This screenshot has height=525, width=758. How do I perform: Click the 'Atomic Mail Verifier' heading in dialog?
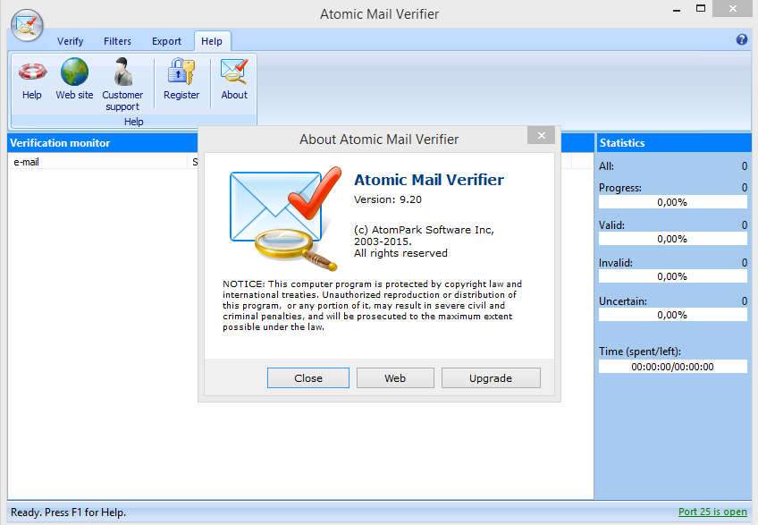pos(429,180)
